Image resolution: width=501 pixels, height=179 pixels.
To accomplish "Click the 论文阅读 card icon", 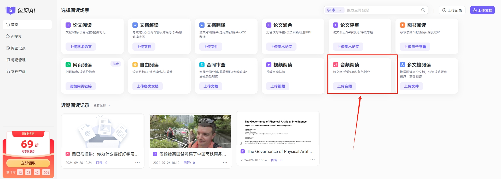I will 68,25.
